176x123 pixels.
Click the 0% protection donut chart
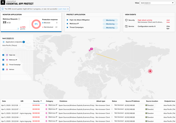pyautogui.click(x=36, y=24)
